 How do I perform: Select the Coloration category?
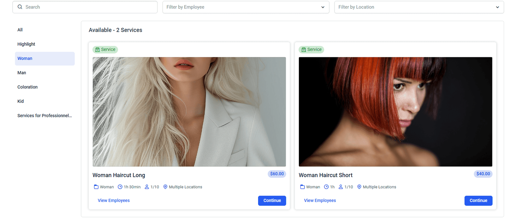click(45, 87)
